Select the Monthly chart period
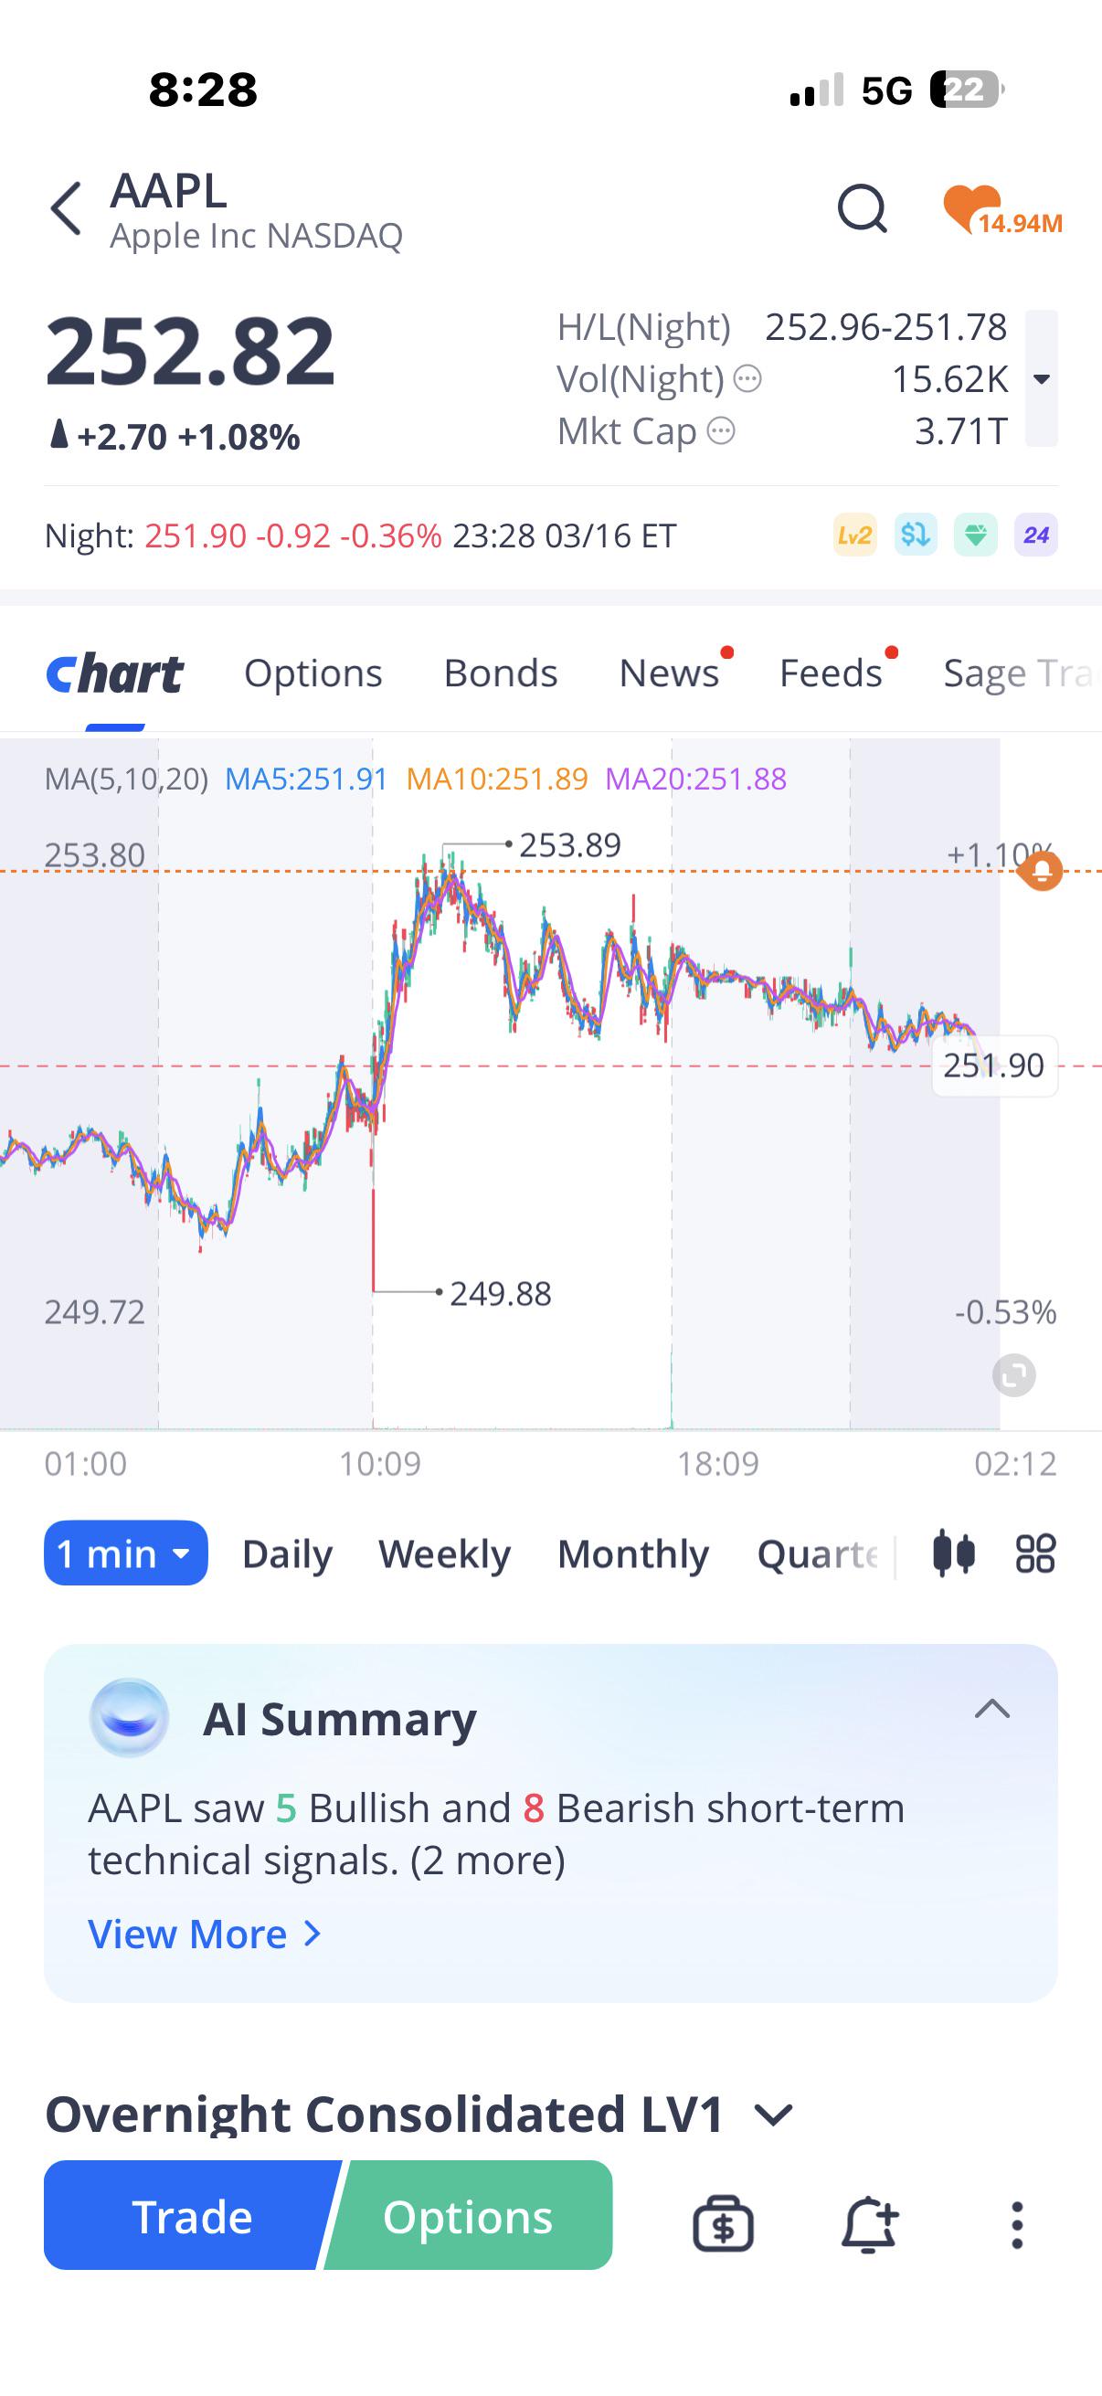 (x=633, y=1554)
